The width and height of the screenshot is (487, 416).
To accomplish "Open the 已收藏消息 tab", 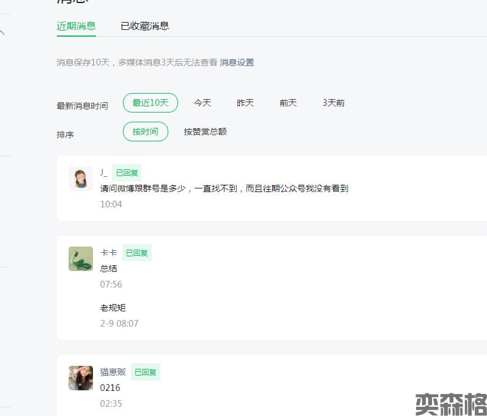I will (145, 26).
